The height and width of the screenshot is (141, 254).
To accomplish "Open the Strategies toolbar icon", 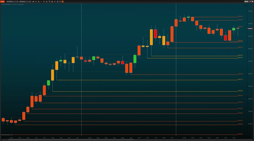I will click(55, 1).
